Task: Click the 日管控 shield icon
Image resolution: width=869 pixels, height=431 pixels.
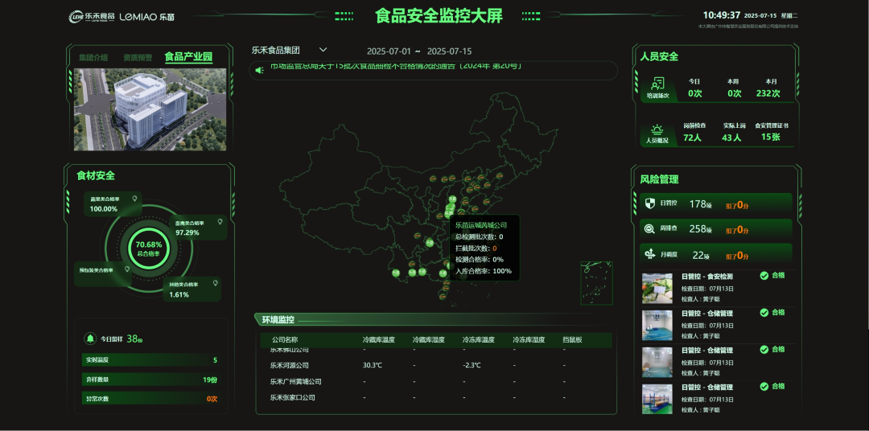Action: point(650,203)
